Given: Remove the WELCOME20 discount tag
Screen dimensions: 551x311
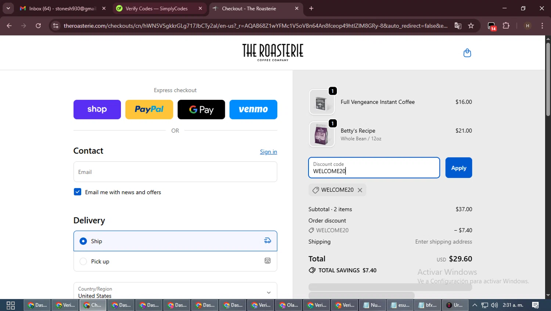Looking at the screenshot, I should click(x=360, y=190).
